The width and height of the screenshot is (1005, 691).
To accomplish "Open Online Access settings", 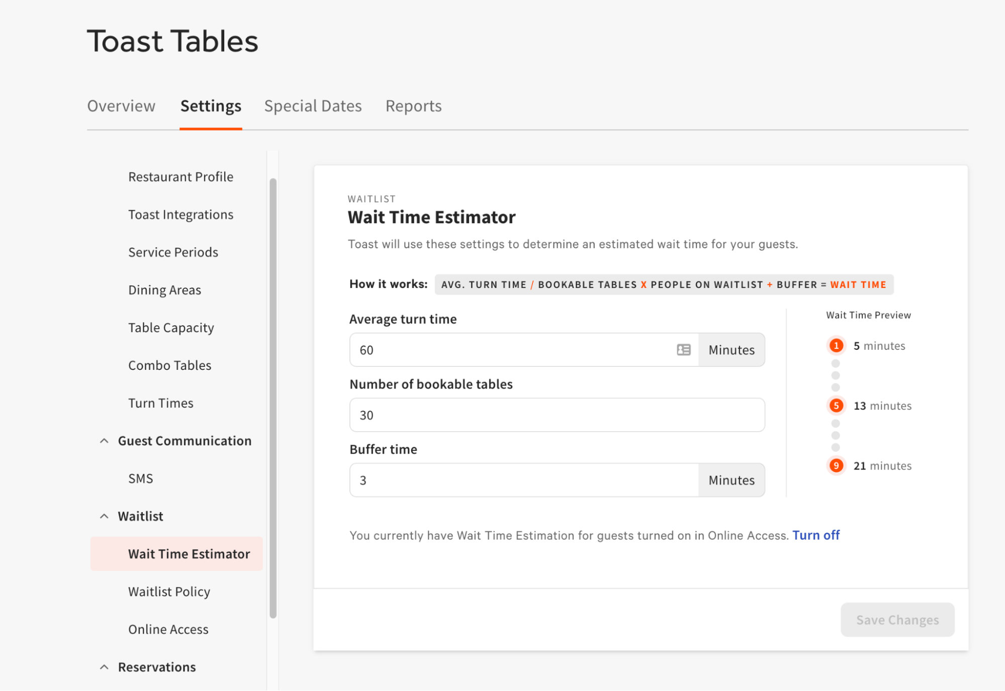I will (x=168, y=629).
